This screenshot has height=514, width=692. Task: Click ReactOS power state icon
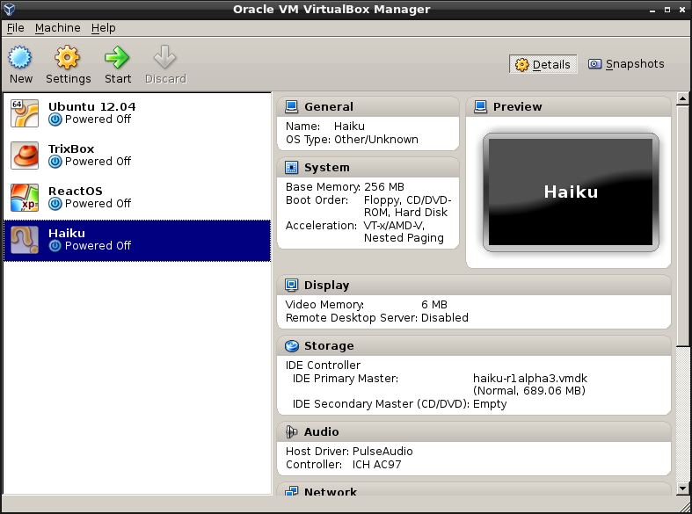55,204
